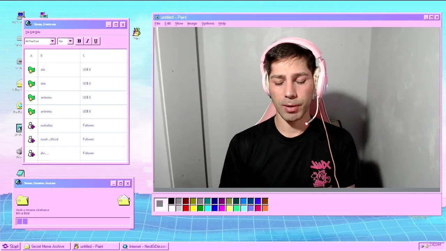The width and height of the screenshot is (446, 251).
Task: Minimize the Stream_Events.exe window
Action: point(109,24)
